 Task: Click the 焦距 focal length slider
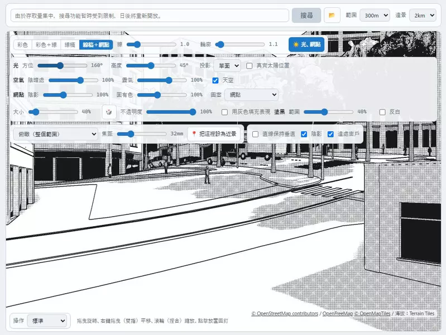pyautogui.click(x=142, y=134)
